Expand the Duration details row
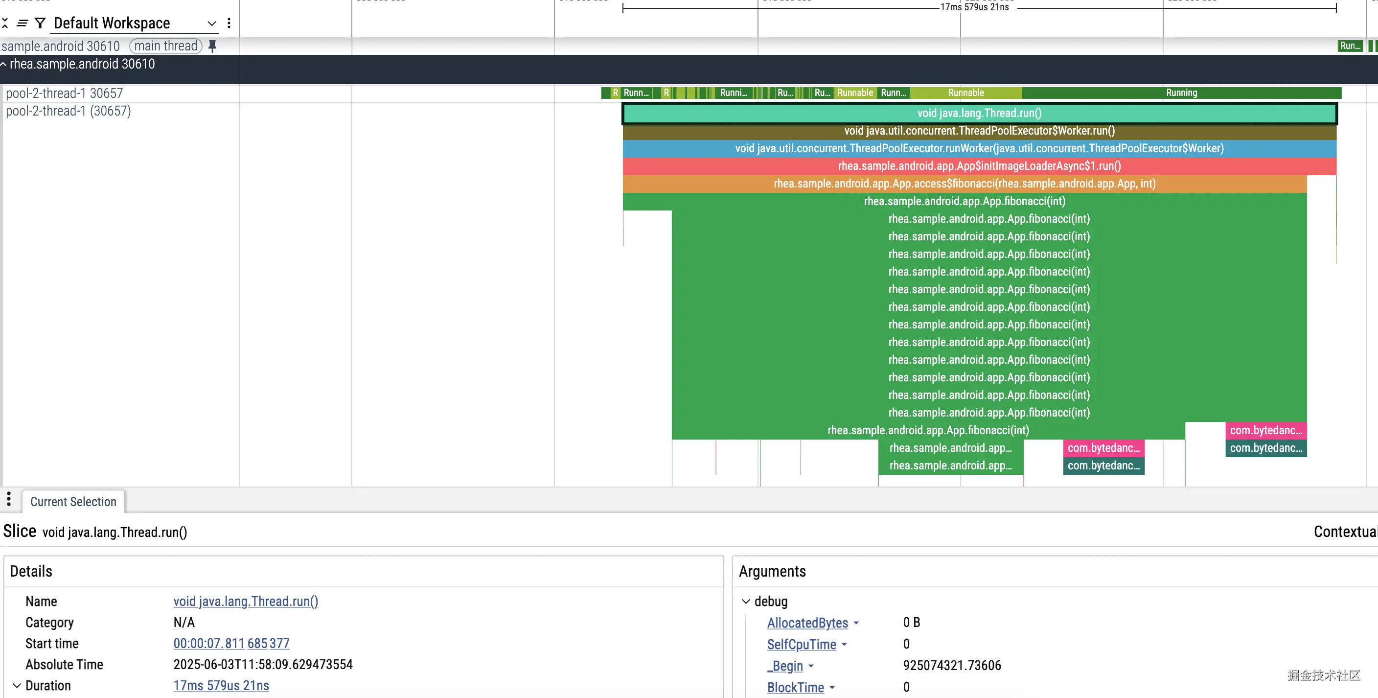Viewport: 1378px width, 698px height. tap(17, 685)
